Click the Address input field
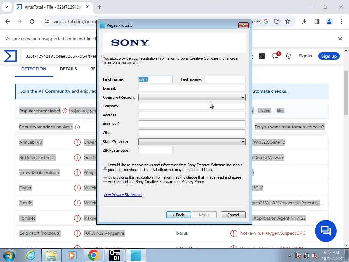 coord(192,115)
